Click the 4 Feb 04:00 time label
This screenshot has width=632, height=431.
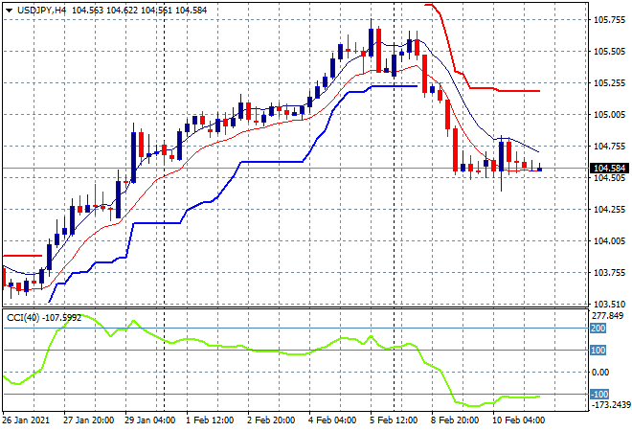point(332,420)
